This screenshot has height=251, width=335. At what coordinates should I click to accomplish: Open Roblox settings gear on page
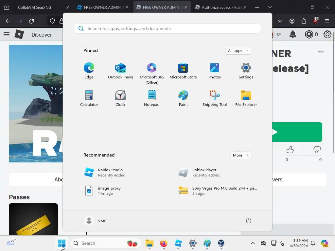coord(327,34)
